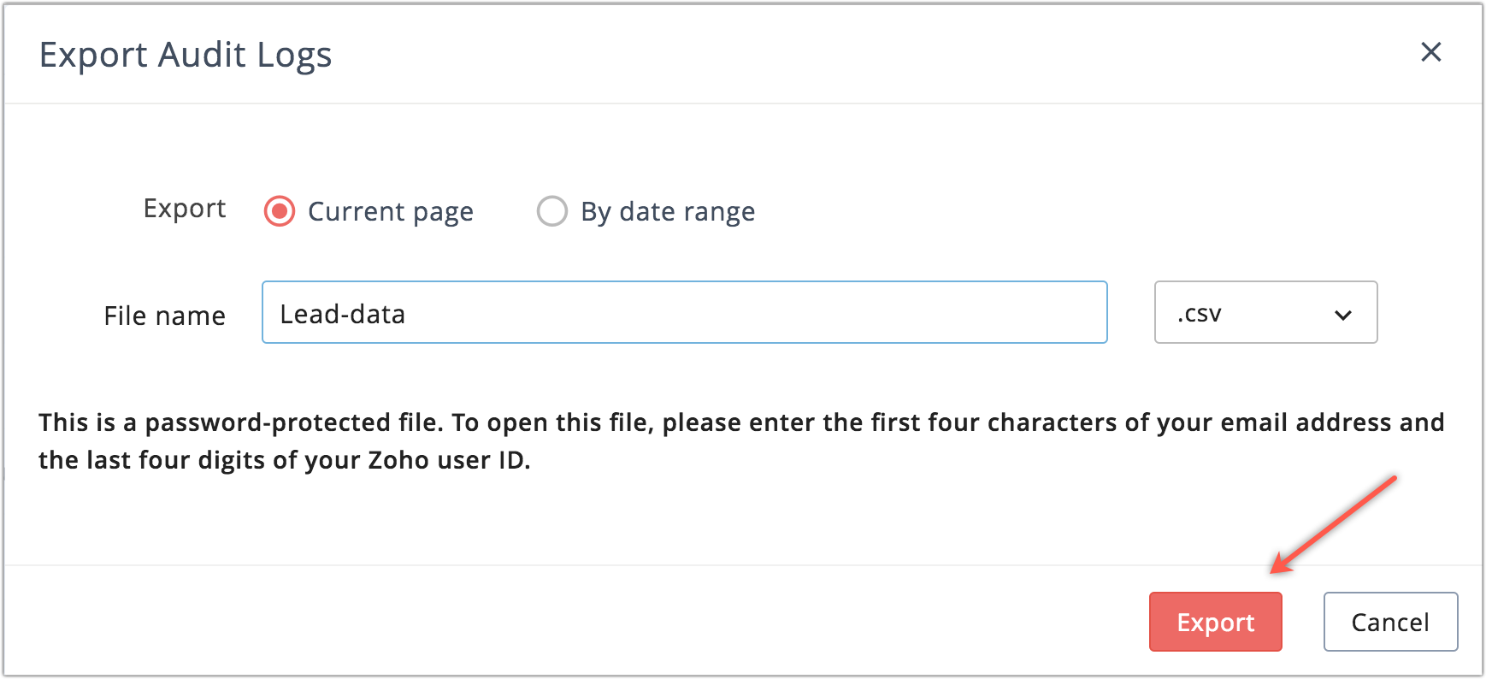Viewport: 1486px width, 679px height.
Task: Choose the By date range radio option
Action: tap(551, 211)
